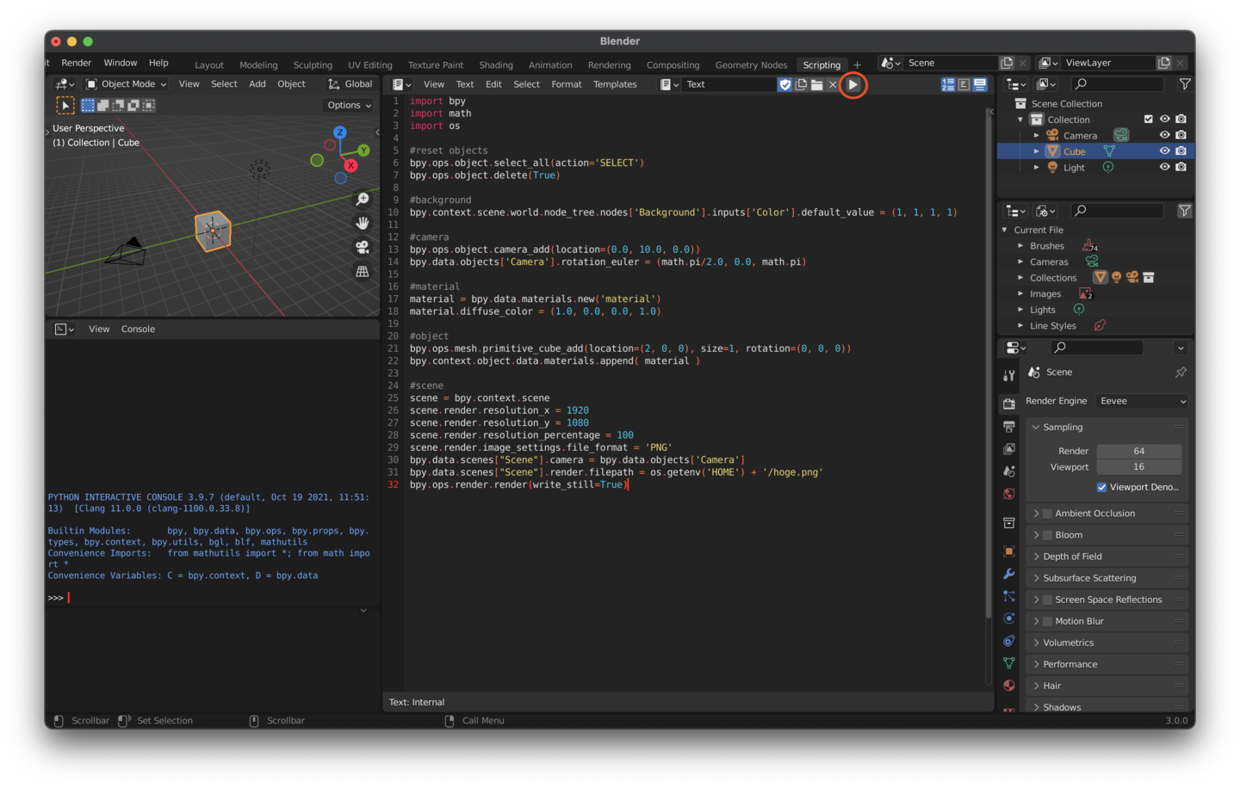Expand Brushes under Current File
This screenshot has height=788, width=1240.
pyautogui.click(x=1020, y=246)
